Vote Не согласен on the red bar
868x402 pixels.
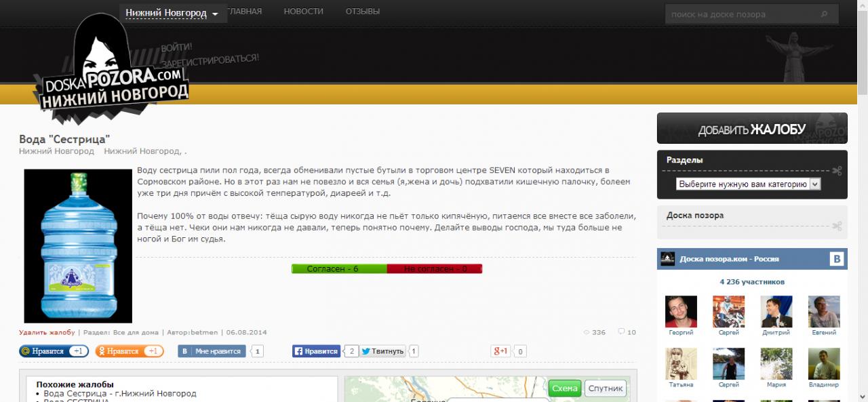(x=435, y=269)
